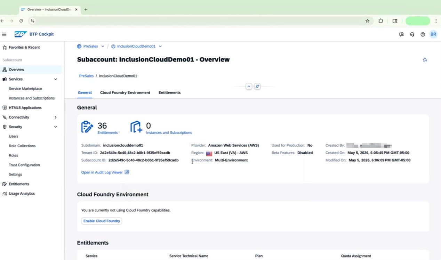Open the browser extensions puzzle icon
Screen dimensions: 441x260
pyautogui.click(x=381, y=21)
